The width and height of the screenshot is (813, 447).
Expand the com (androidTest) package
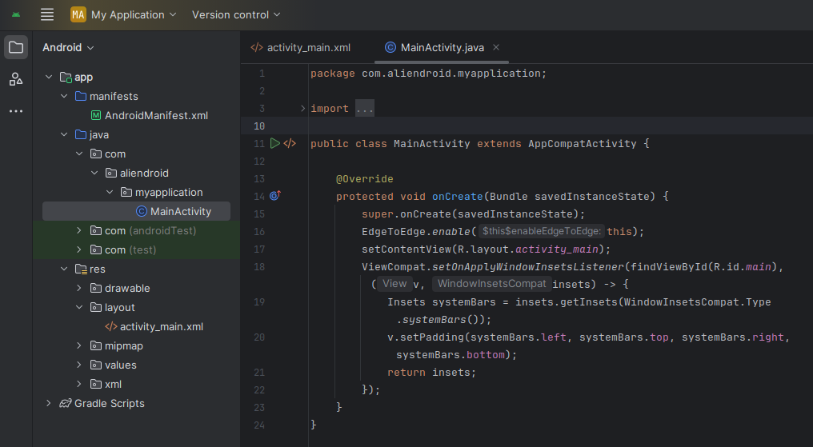(x=78, y=230)
